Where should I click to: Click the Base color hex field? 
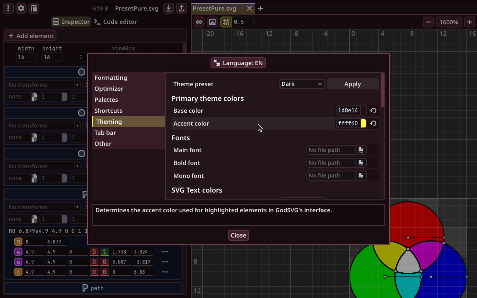coord(348,110)
